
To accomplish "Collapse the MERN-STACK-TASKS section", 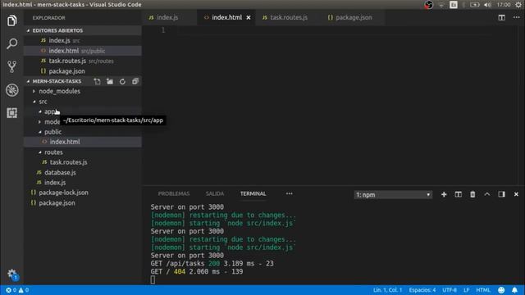I will coord(57,81).
